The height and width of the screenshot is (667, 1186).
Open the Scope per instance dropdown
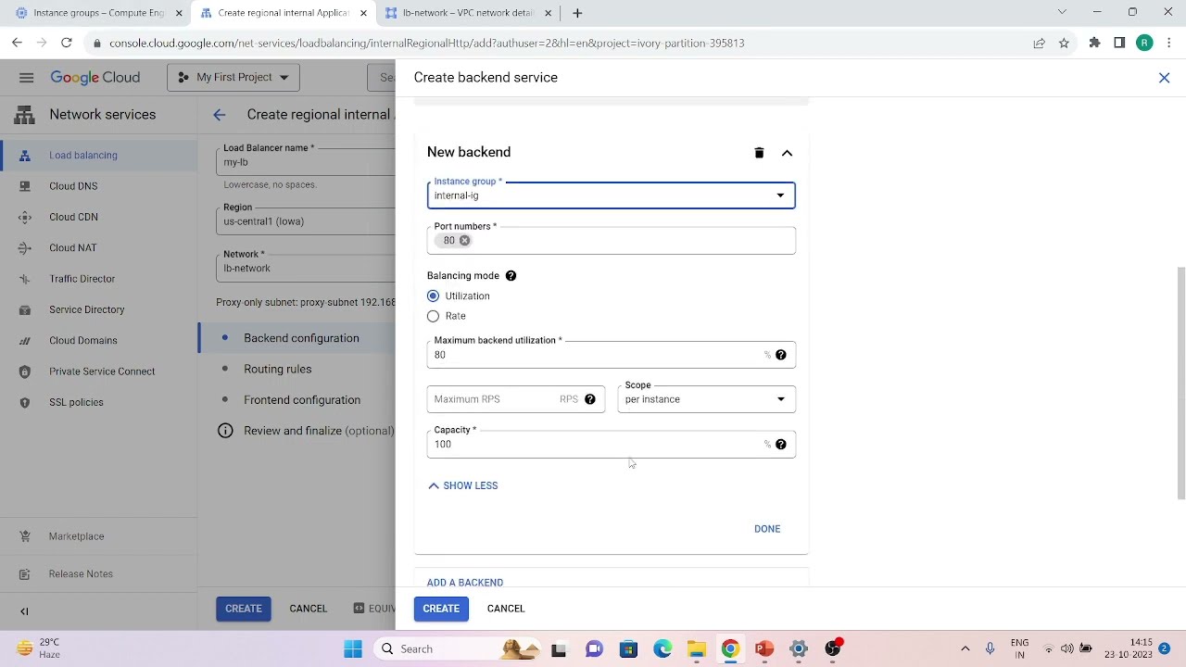706,399
